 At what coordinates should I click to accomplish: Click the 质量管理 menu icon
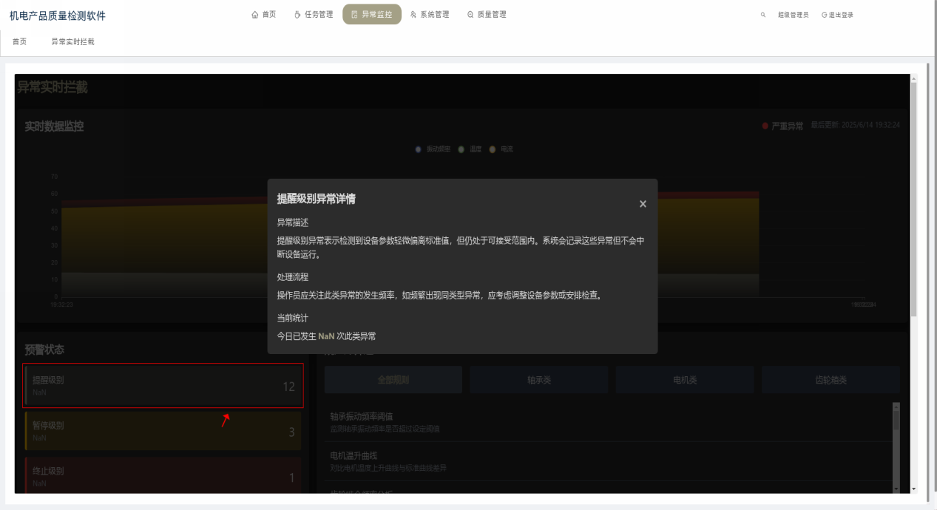tap(470, 14)
